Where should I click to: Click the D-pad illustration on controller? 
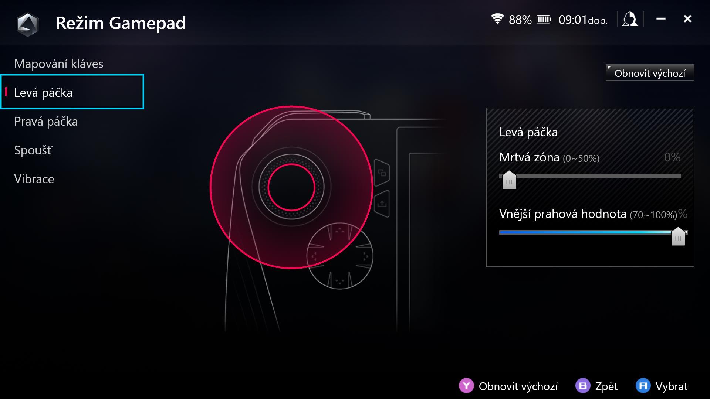pyautogui.click(x=340, y=256)
